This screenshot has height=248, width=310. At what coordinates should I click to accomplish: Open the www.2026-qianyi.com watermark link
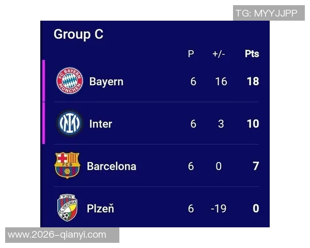coord(57,235)
